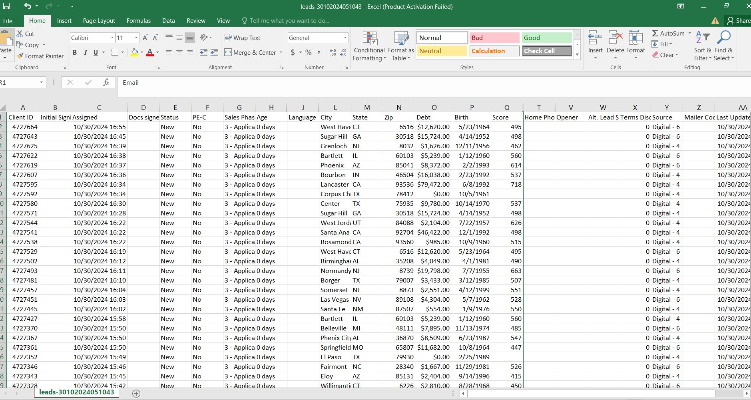Apply red Font Color to text

[150, 52]
